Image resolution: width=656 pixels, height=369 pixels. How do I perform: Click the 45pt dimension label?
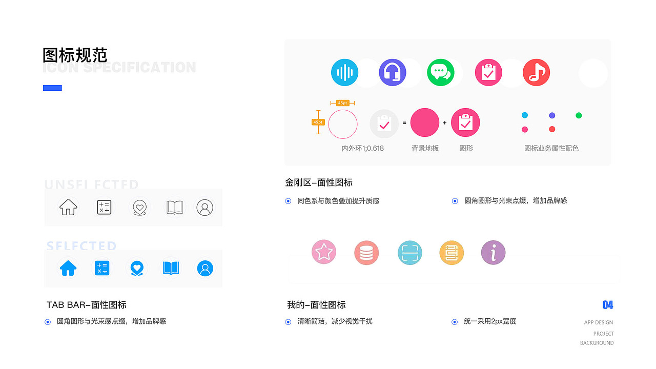click(342, 103)
